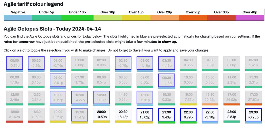Click the 13:30 slot at -4.27p
Viewport: 265px width, 129px height.
[79, 97]
